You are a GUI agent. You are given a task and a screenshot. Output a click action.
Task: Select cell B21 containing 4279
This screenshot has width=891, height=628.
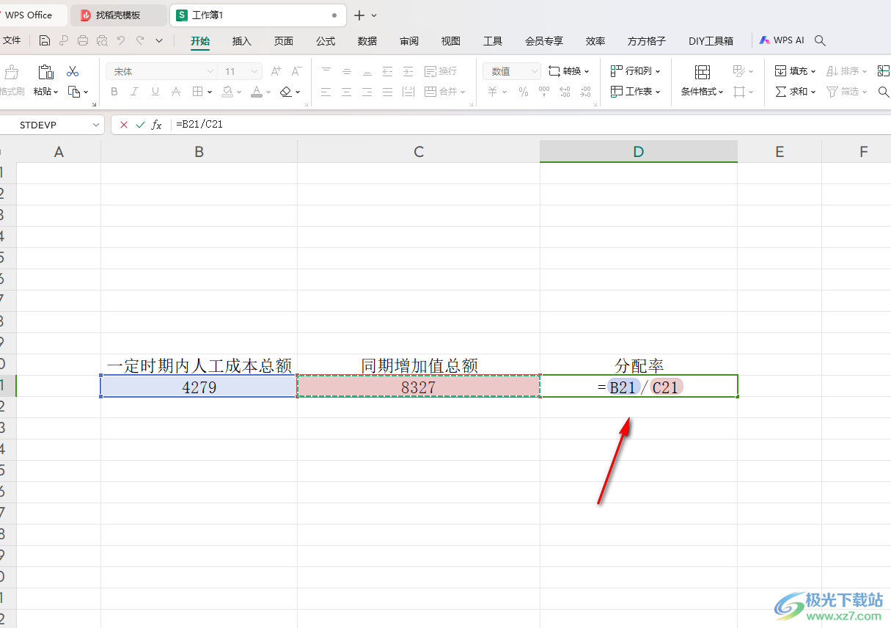199,387
